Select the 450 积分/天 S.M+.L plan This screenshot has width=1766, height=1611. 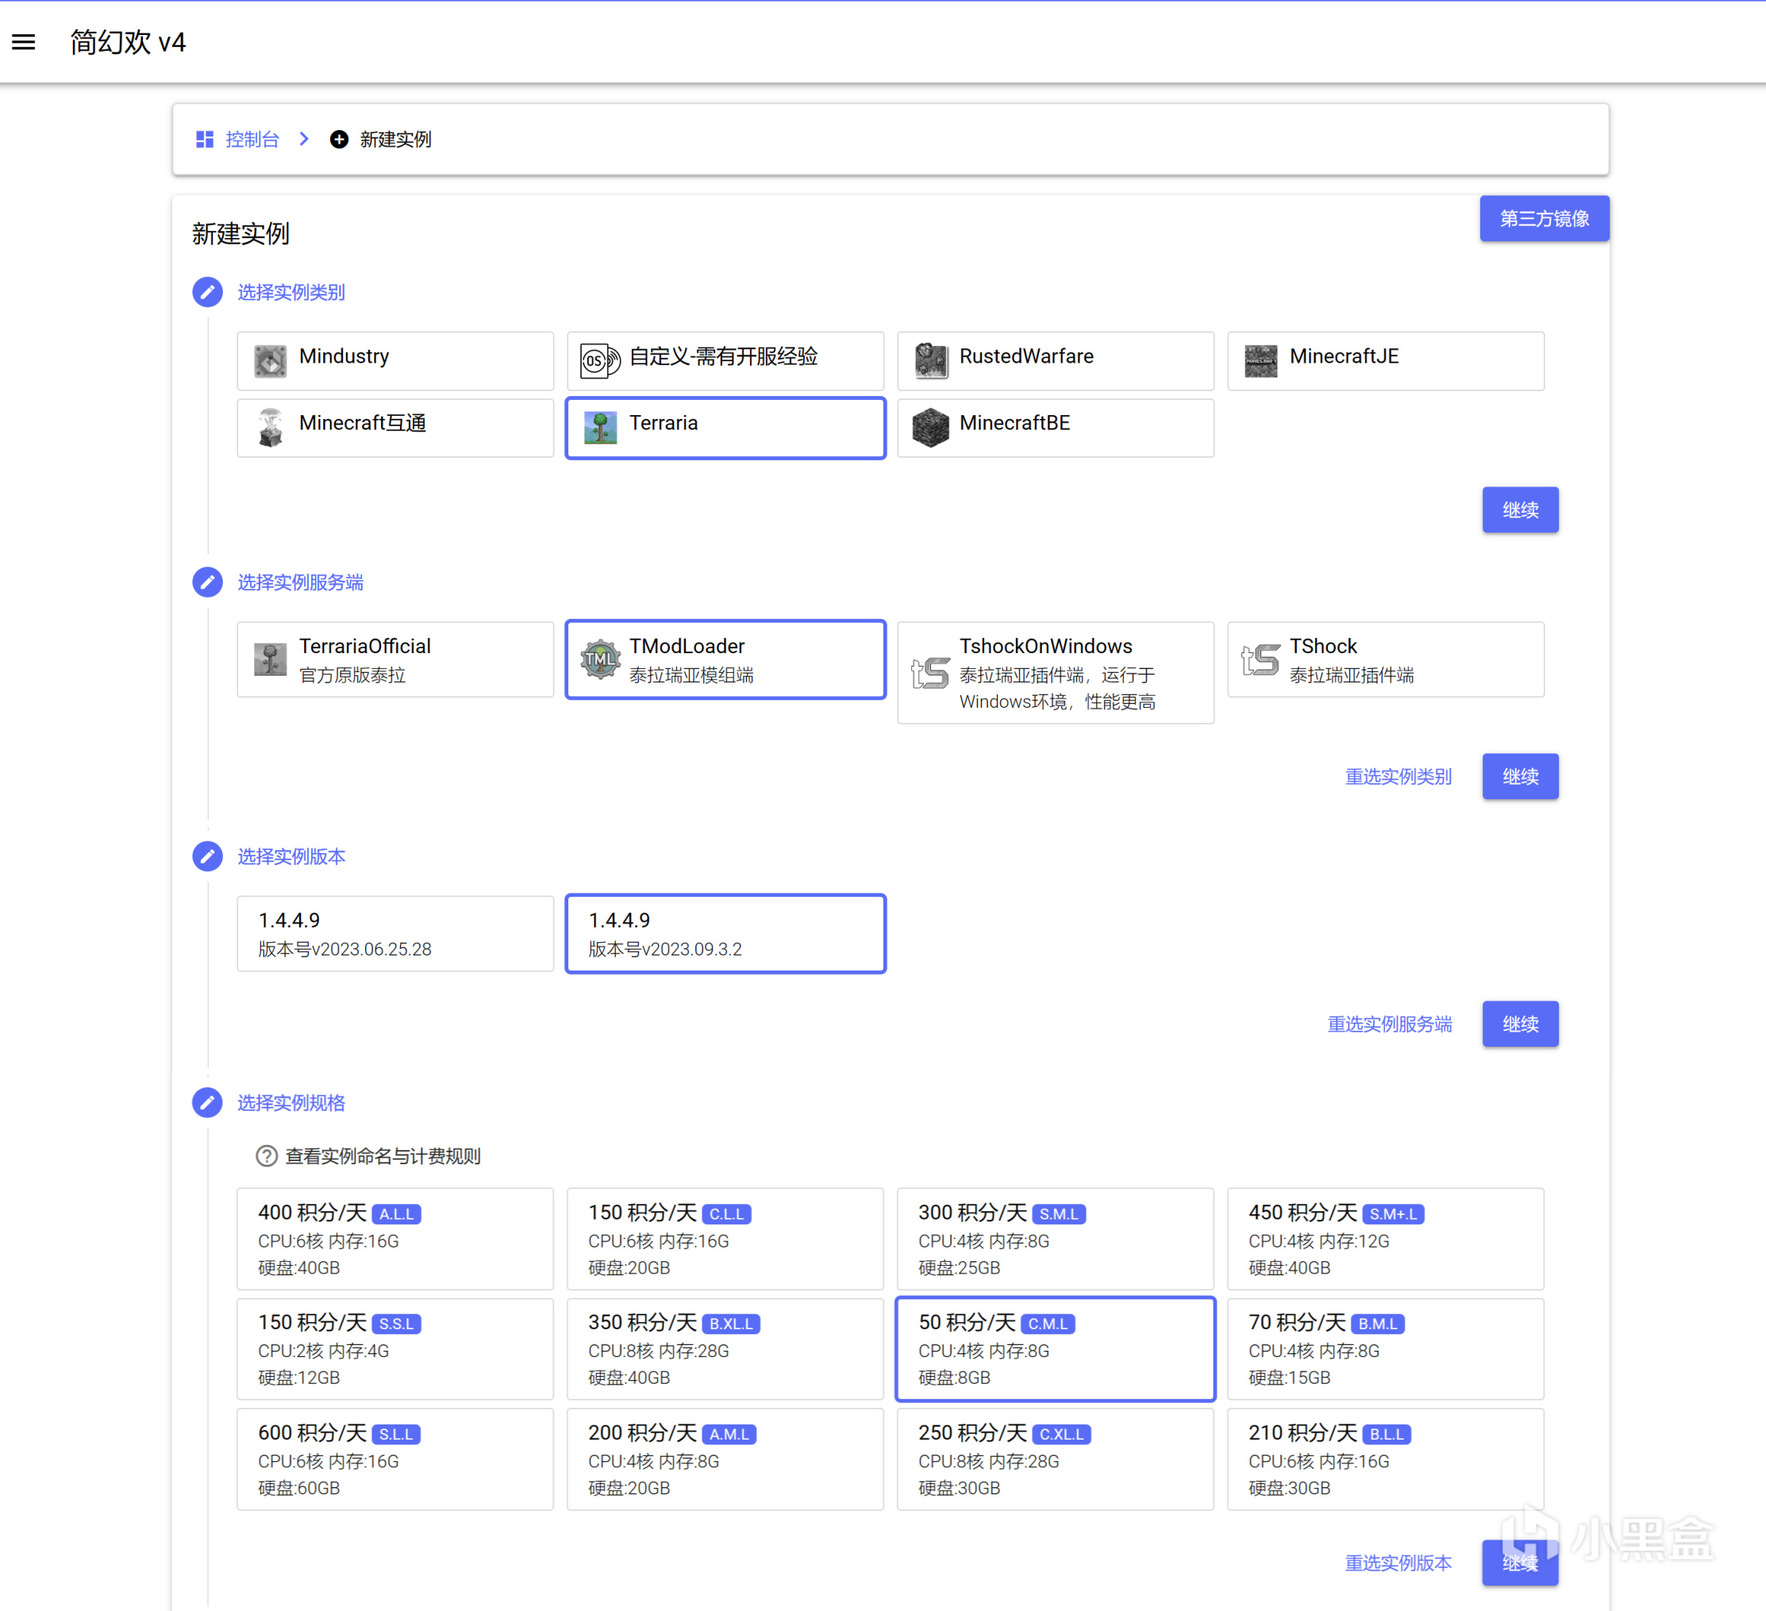pos(1386,1239)
